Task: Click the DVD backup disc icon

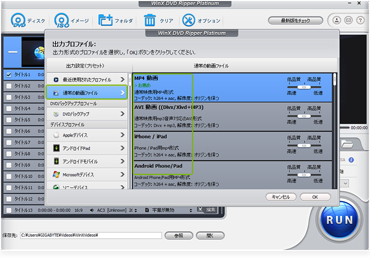Action: click(56, 114)
